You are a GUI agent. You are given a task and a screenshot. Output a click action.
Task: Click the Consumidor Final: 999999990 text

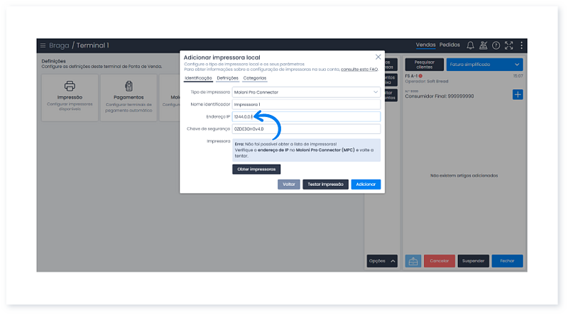(x=439, y=96)
